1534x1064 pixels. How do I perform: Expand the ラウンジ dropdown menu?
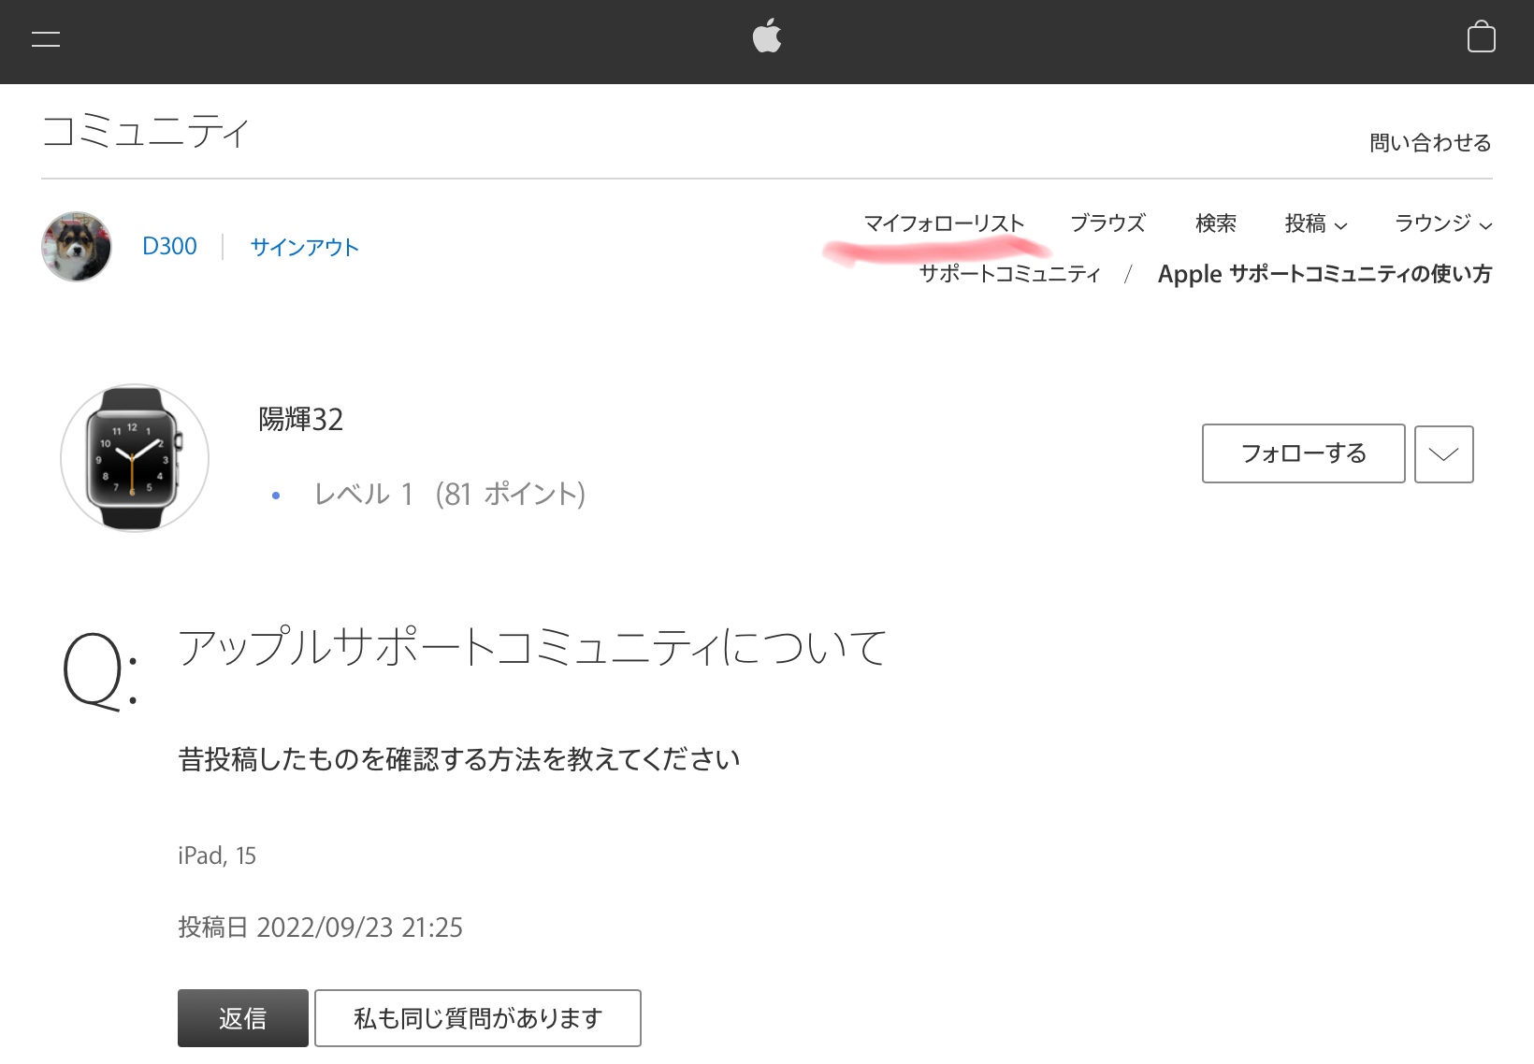click(1443, 223)
